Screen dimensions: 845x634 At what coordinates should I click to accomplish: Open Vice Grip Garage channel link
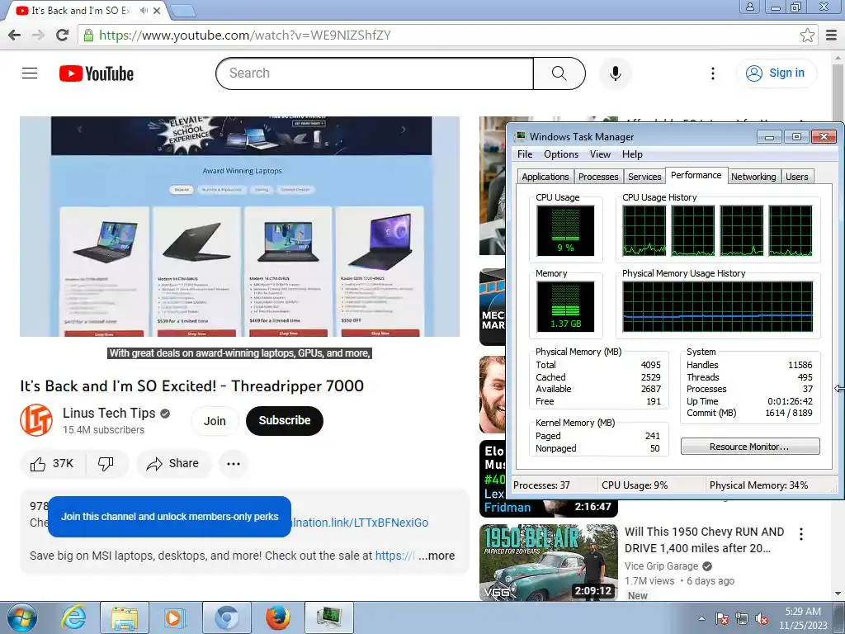tap(661, 566)
